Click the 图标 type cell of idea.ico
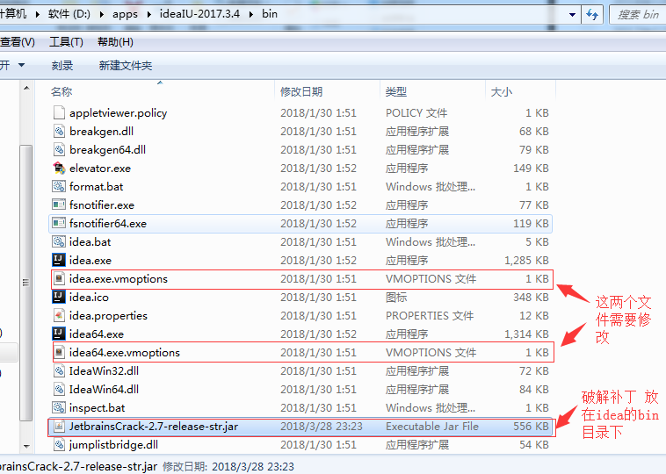666x474 pixels. [396, 297]
